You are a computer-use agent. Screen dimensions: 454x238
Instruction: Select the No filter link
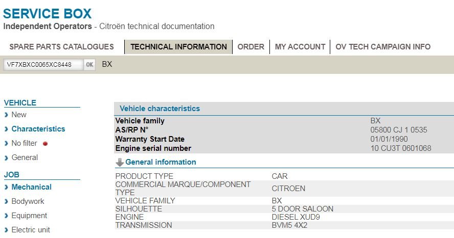point(25,143)
